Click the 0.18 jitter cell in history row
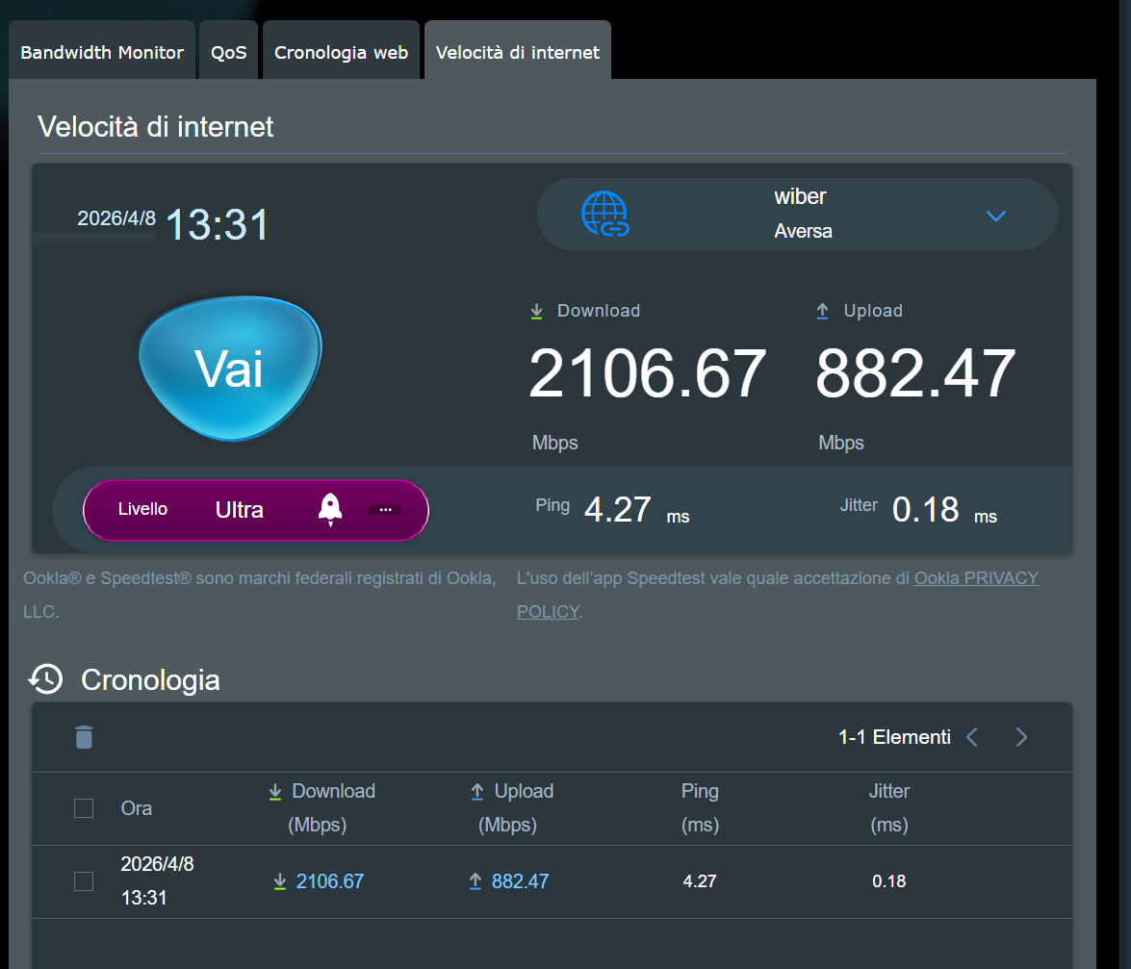 coord(888,881)
